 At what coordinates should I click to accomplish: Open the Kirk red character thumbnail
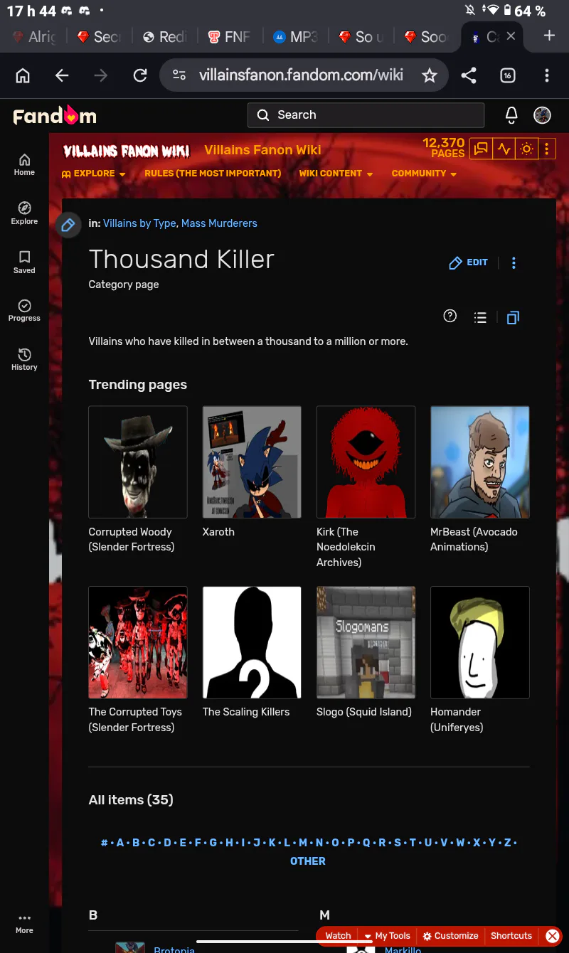coord(366,462)
